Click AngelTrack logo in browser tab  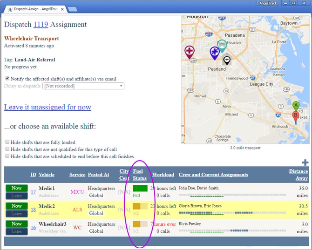point(10,9)
